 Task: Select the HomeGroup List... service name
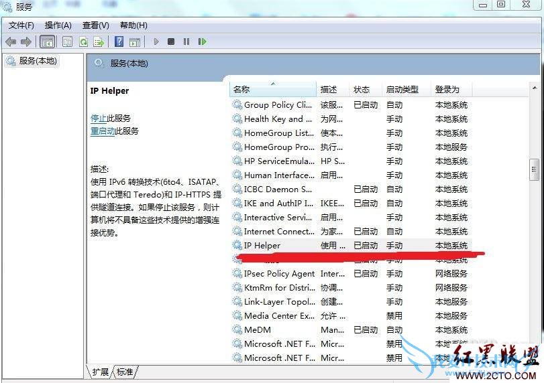coord(279,133)
